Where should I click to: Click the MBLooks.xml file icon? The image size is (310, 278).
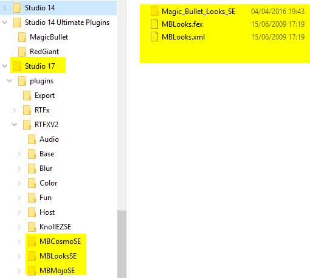[154, 36]
